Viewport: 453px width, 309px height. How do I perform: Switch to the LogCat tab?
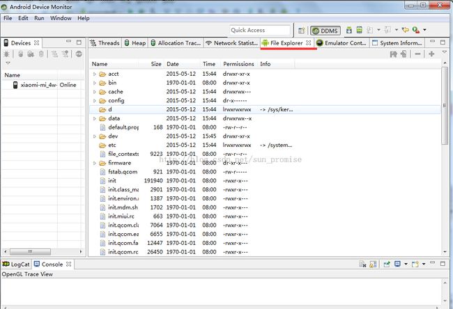point(16,264)
